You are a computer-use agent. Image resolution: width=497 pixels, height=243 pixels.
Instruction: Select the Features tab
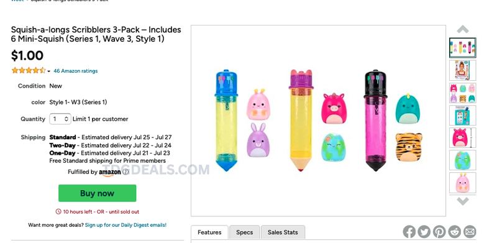[209, 232]
